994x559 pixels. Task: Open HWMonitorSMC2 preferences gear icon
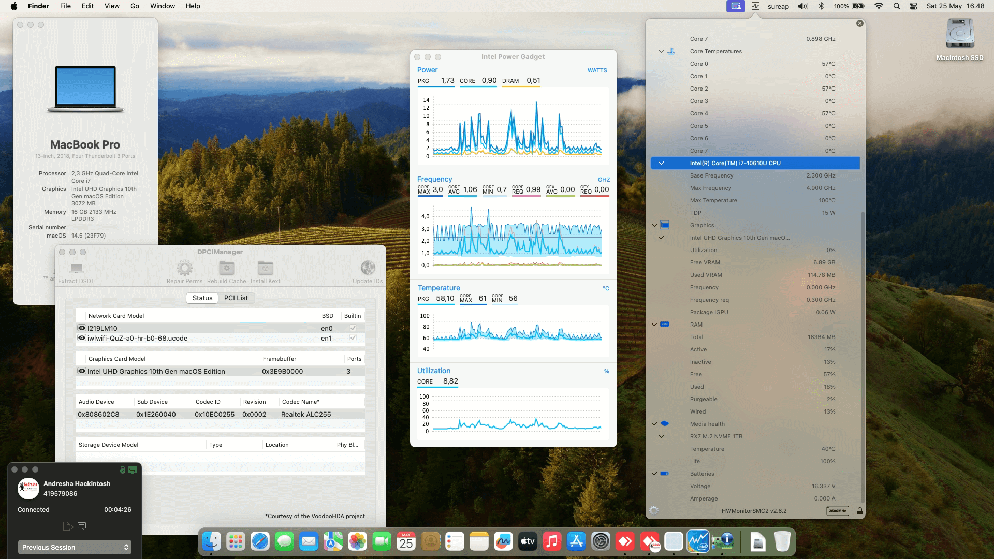[x=654, y=511]
